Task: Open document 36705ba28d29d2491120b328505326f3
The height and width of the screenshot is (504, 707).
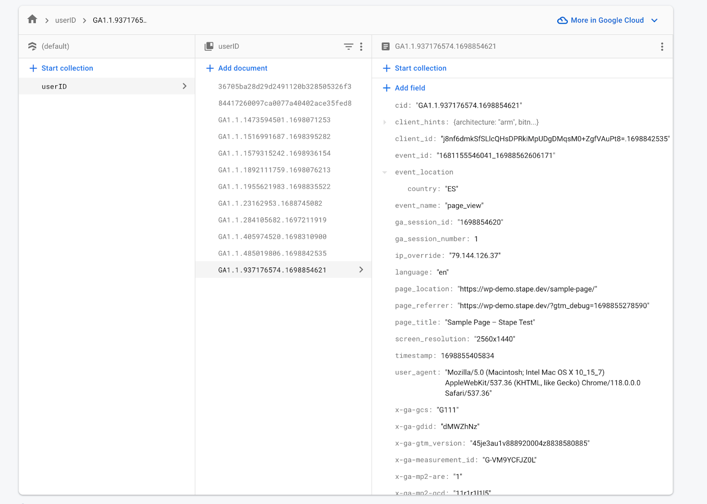Action: (x=284, y=87)
